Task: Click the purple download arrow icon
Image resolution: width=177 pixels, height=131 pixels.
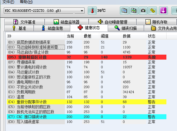Action: (163, 11)
